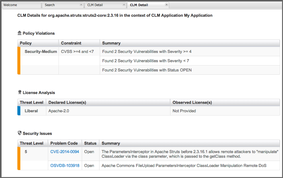Click the orange severity bar beside Security-Medium

coord(19,61)
